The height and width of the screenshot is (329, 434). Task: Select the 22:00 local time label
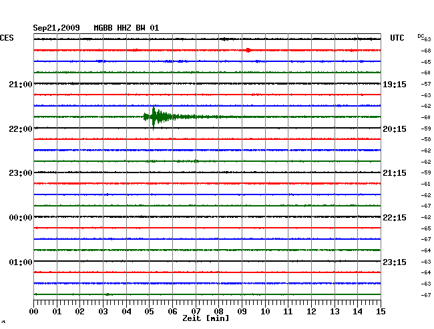[21, 129]
